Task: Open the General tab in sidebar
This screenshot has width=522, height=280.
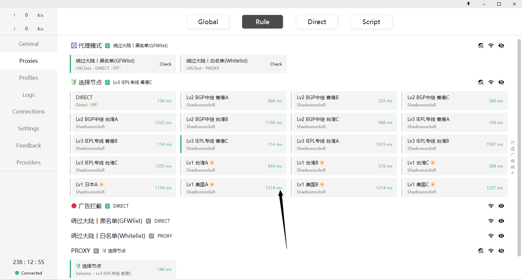Action: (x=29, y=44)
